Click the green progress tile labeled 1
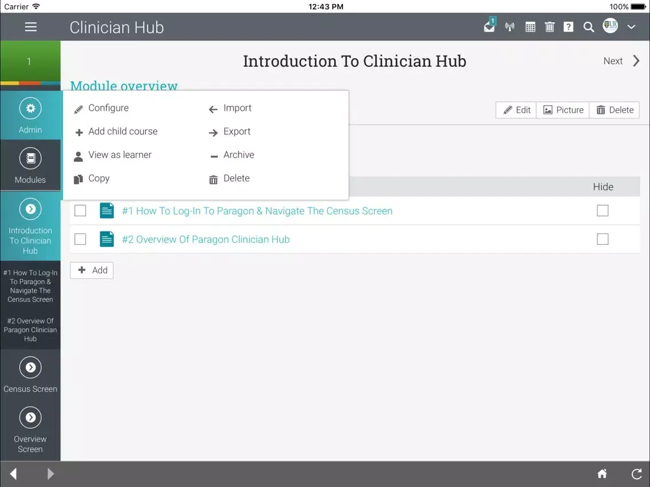 pyautogui.click(x=30, y=61)
